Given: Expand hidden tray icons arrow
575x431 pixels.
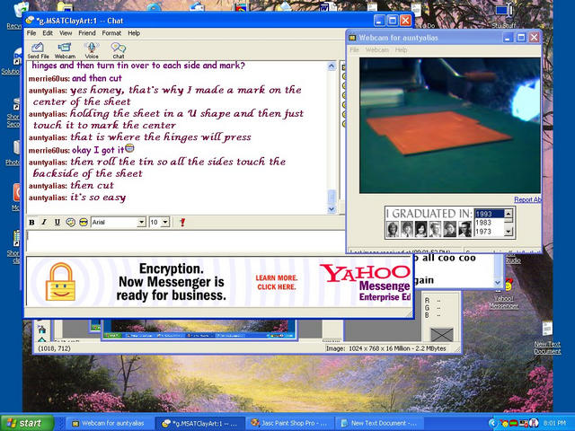Looking at the screenshot, I should [492, 423].
